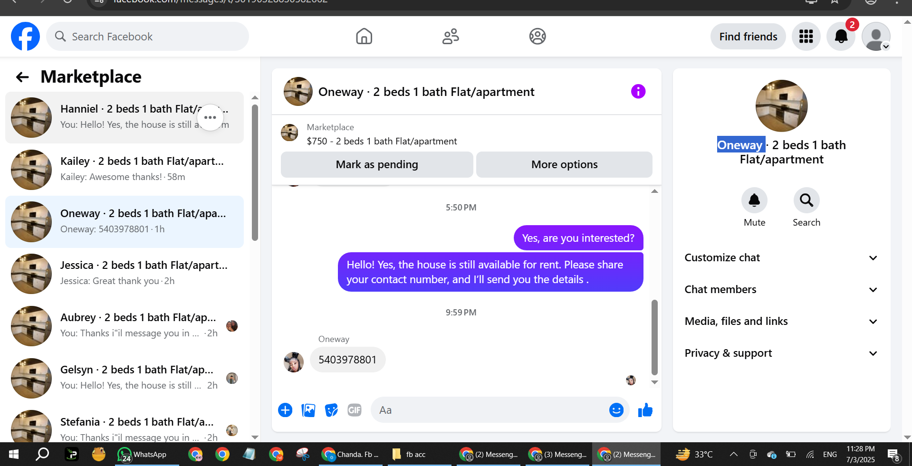Mute conversation with bell icon
This screenshot has height=466, width=912.
pyautogui.click(x=754, y=200)
